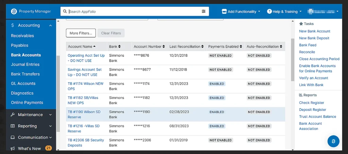Collapse the Accounting sidebar section
348x154 pixels.
[x=50, y=25]
